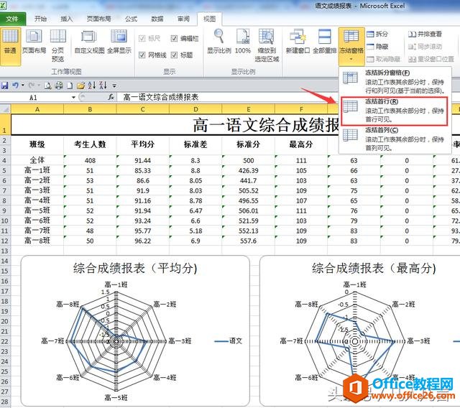Toggle the Formula Bar (编辑栏) checkbox
Screen dimensions: 460x408
click(x=174, y=38)
